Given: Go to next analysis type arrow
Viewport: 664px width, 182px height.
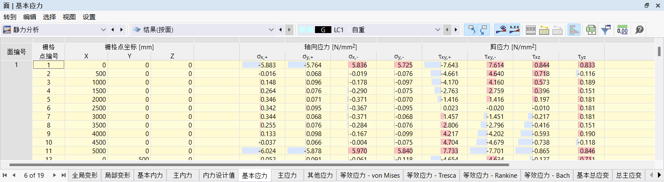Looking at the screenshot, I should click(121, 30).
